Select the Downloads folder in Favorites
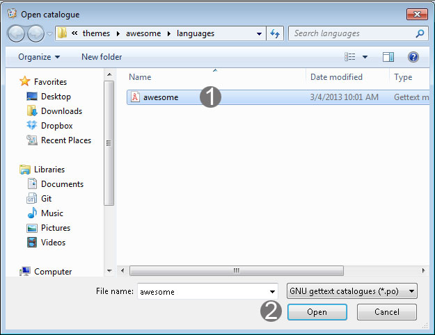Screen dimensions: 435x335 pos(61,111)
